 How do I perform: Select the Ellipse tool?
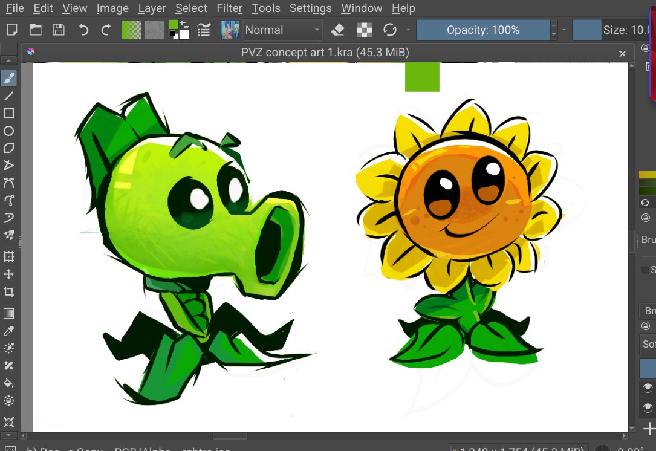[9, 131]
